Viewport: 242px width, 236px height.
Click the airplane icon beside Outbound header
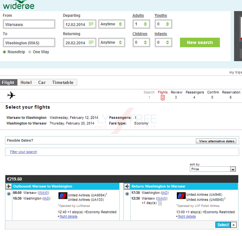coord(9,186)
